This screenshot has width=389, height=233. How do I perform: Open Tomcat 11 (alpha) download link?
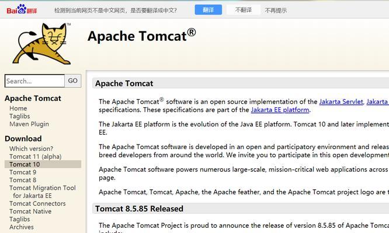36,157
